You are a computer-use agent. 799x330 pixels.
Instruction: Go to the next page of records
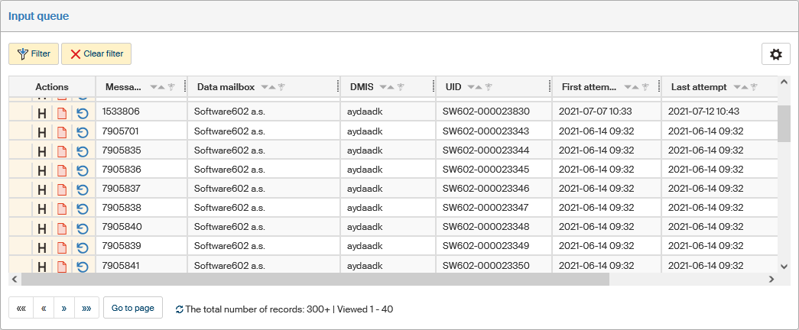64,309
